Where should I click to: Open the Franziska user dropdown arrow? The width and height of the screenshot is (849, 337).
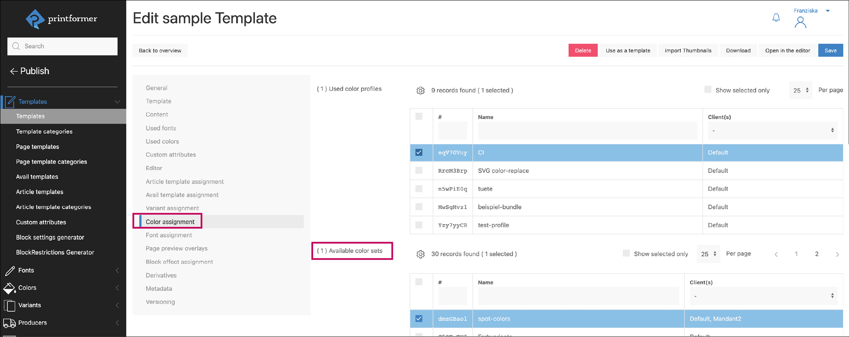pyautogui.click(x=828, y=11)
